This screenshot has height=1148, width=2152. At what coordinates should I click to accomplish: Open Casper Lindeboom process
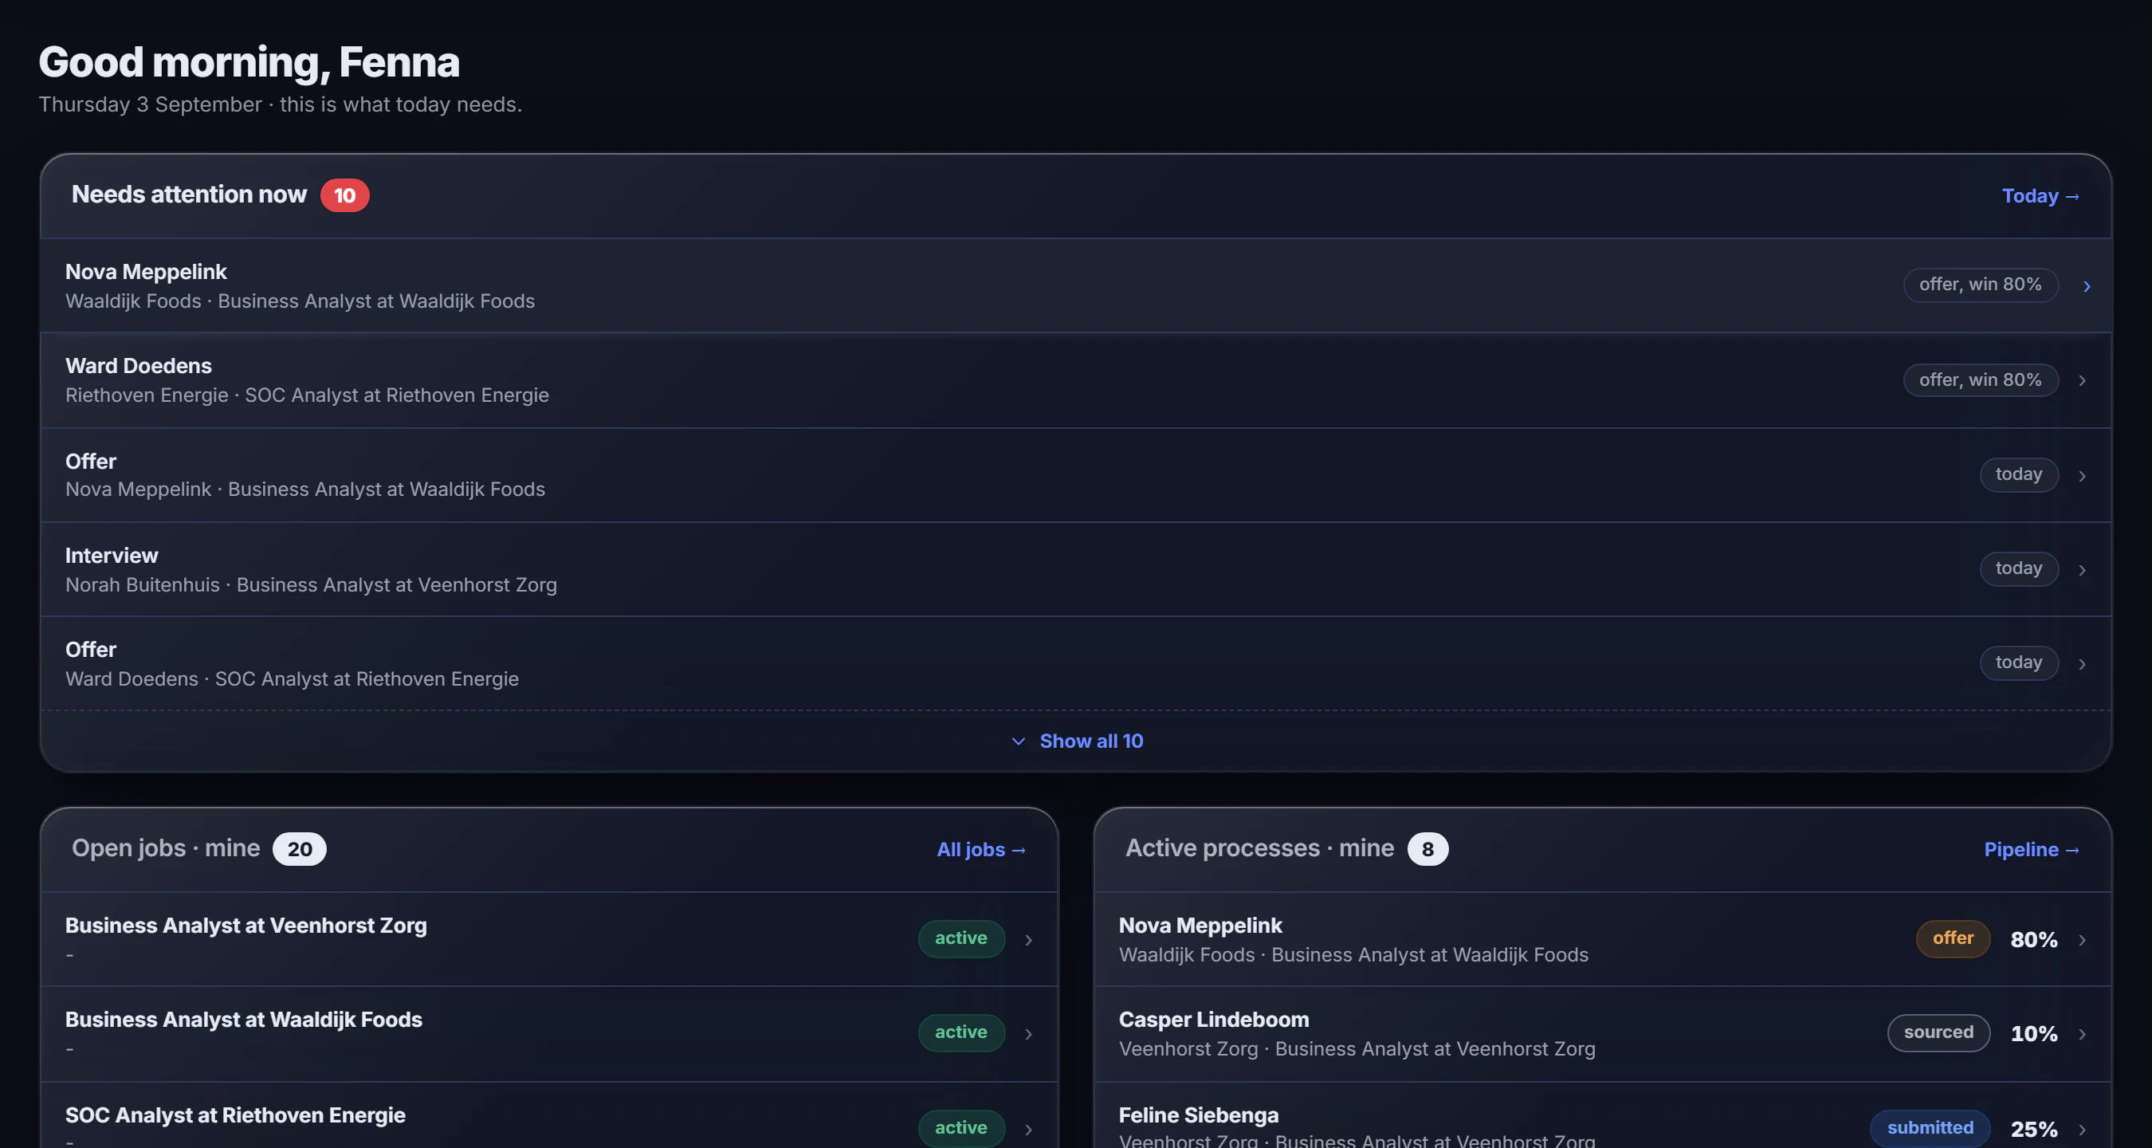pyautogui.click(x=1602, y=1033)
